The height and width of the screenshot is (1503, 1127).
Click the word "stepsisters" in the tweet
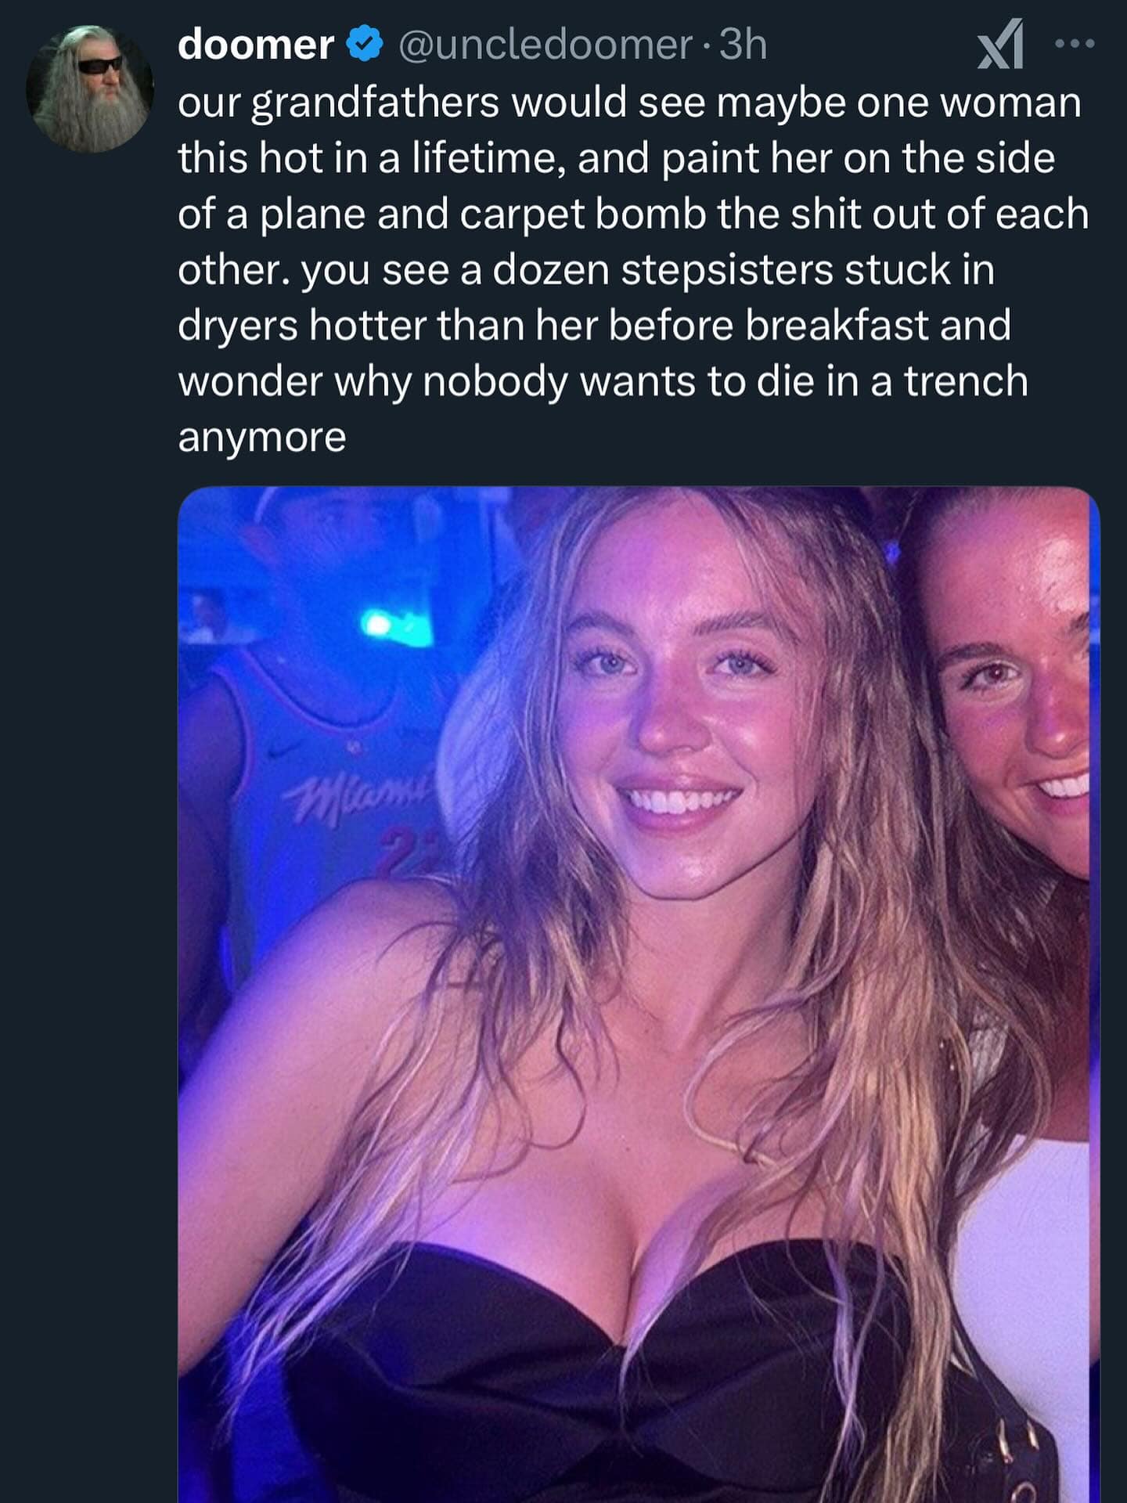[x=726, y=270]
